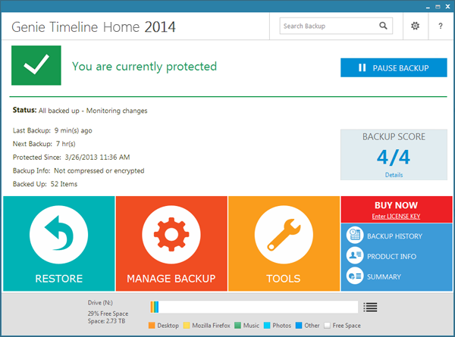Click the orange Desktop legend swatch

tap(152, 326)
